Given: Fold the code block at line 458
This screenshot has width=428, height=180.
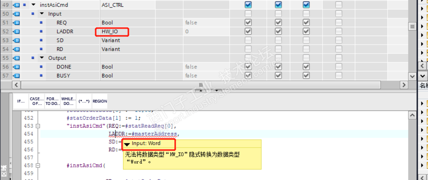Looking at the screenshot, I should coord(38,165).
